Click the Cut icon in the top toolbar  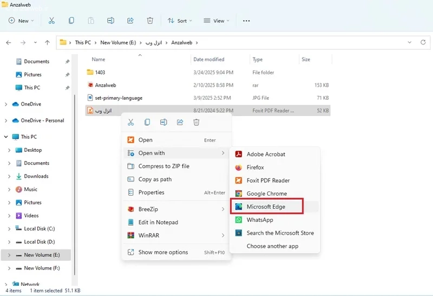pos(51,21)
